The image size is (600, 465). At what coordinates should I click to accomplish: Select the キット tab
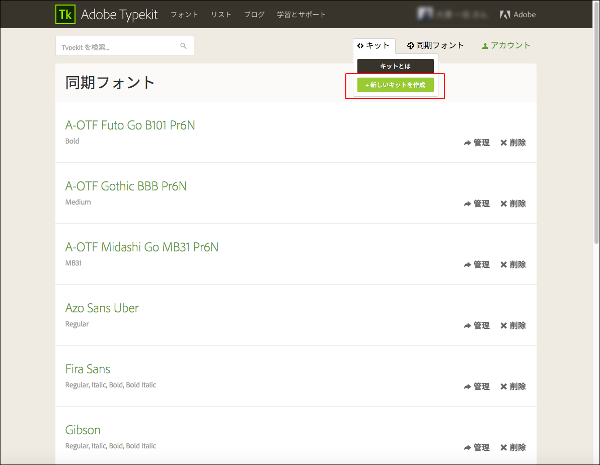[373, 45]
